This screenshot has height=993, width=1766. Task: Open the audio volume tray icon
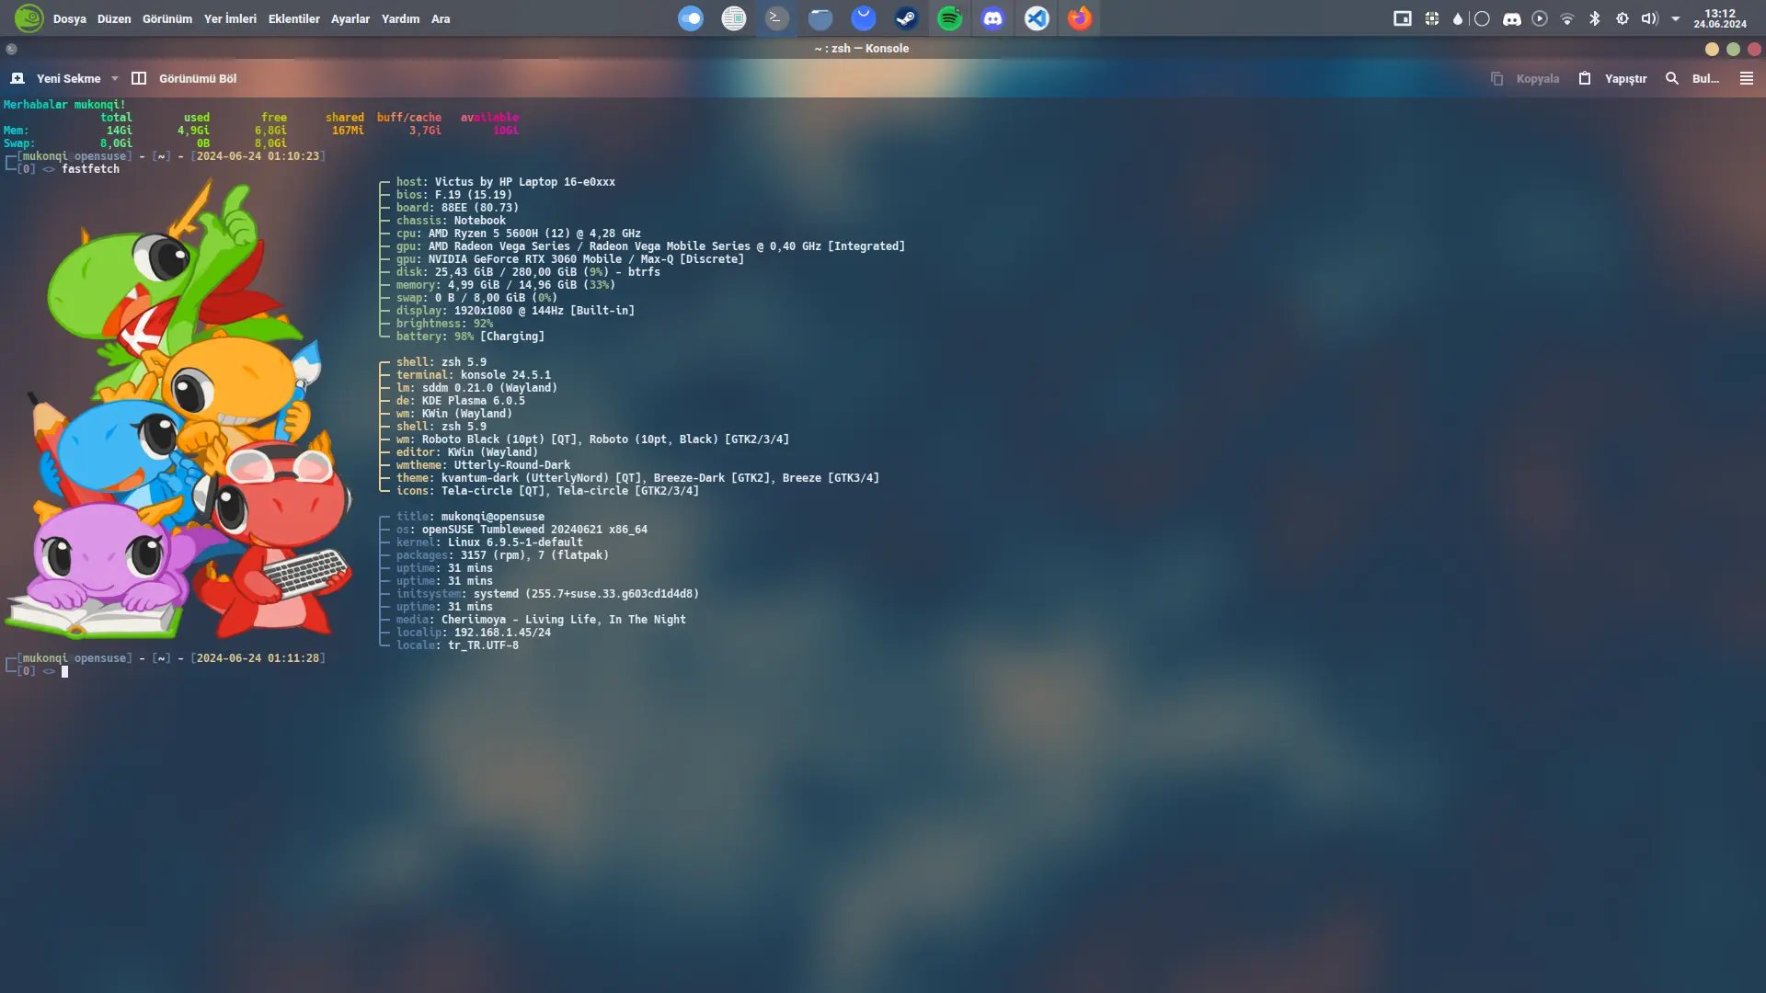[x=1650, y=18]
